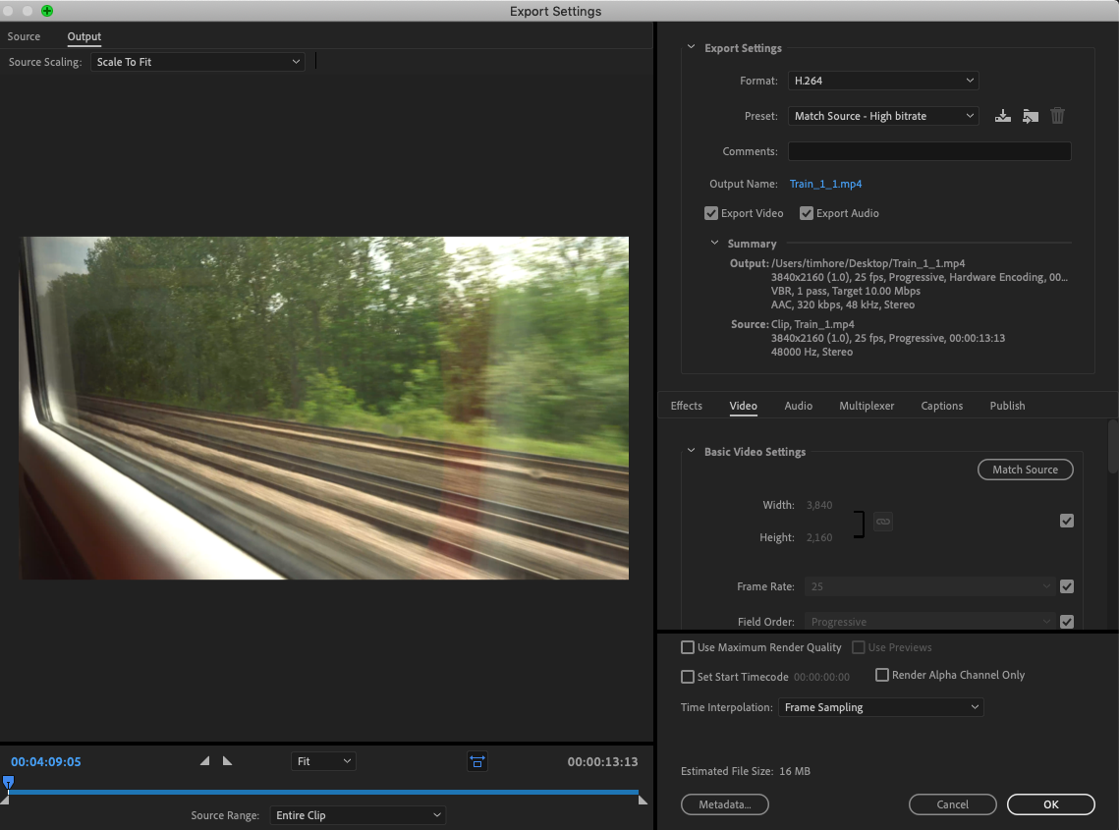The image size is (1119, 830).
Task: Toggle the aspect ratio correction icon
Action: point(477,761)
